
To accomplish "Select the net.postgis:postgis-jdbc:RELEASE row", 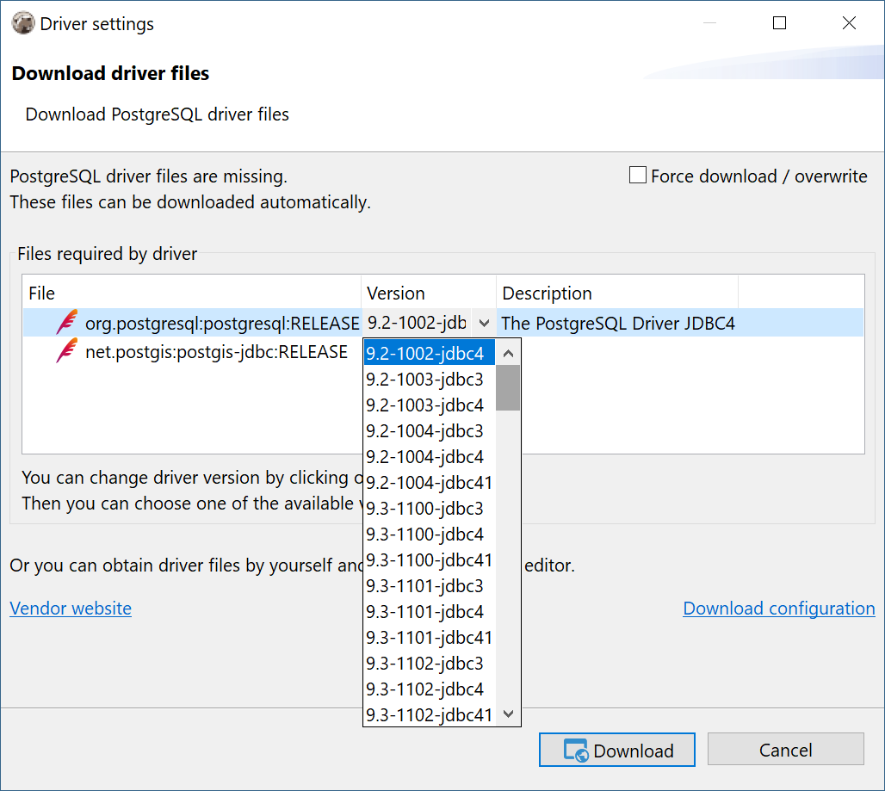I will tap(215, 350).
